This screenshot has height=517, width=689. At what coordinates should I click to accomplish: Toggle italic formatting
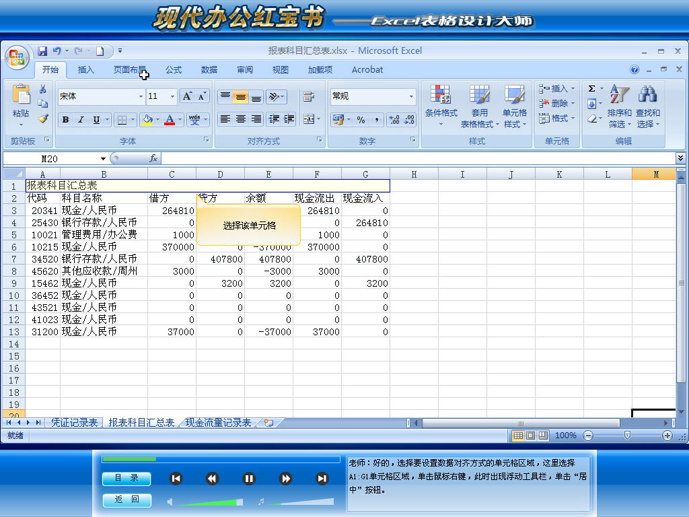[81, 120]
